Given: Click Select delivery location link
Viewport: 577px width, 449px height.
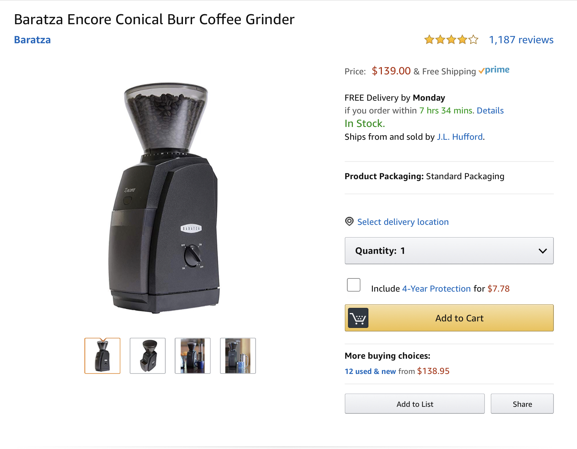Looking at the screenshot, I should tap(403, 222).
